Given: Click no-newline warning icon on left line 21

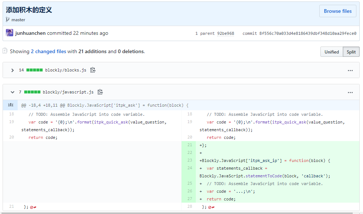Looking at the screenshot, I should (x=33, y=207).
